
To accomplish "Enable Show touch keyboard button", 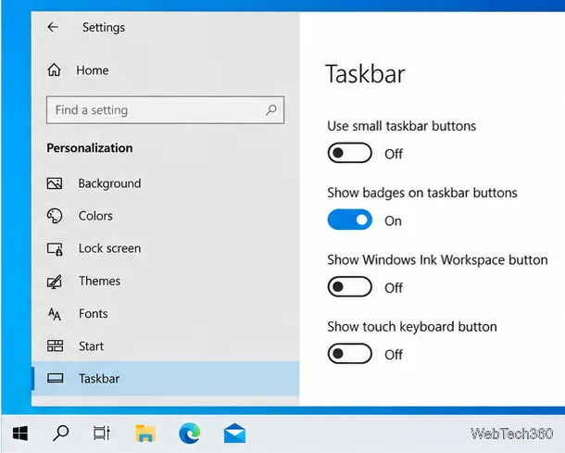I will (x=349, y=354).
